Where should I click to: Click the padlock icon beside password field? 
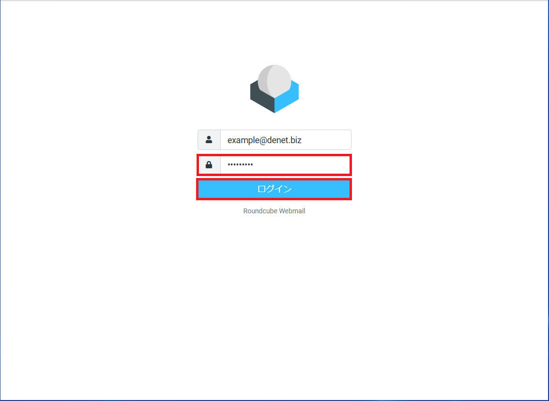pos(209,165)
